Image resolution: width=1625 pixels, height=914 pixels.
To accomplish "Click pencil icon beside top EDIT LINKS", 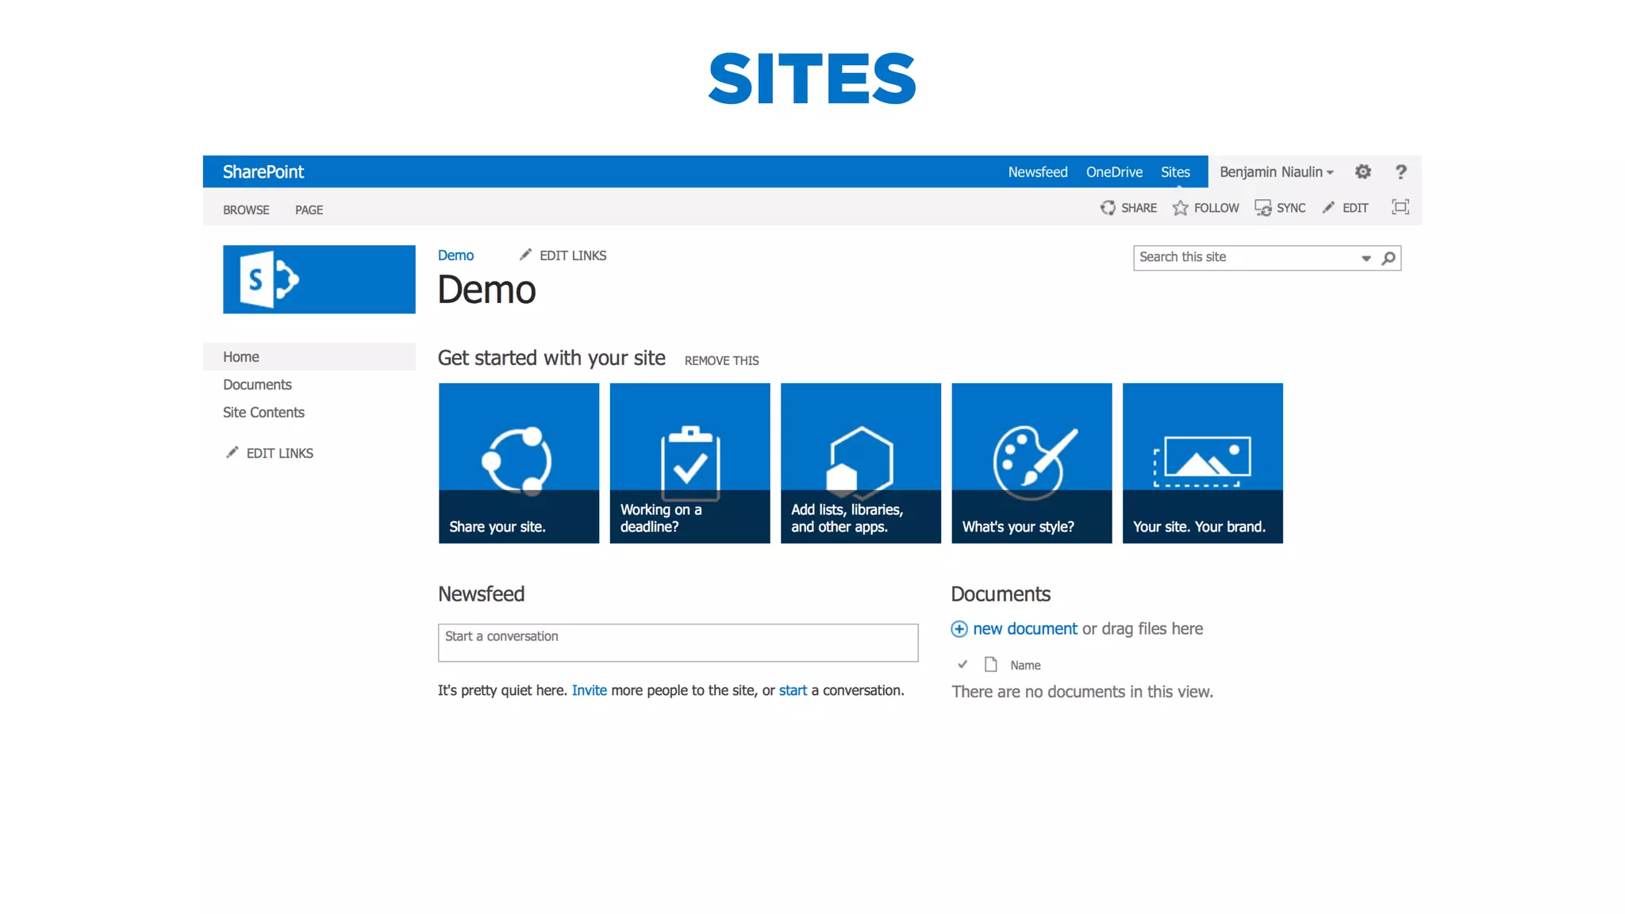I will [x=525, y=255].
